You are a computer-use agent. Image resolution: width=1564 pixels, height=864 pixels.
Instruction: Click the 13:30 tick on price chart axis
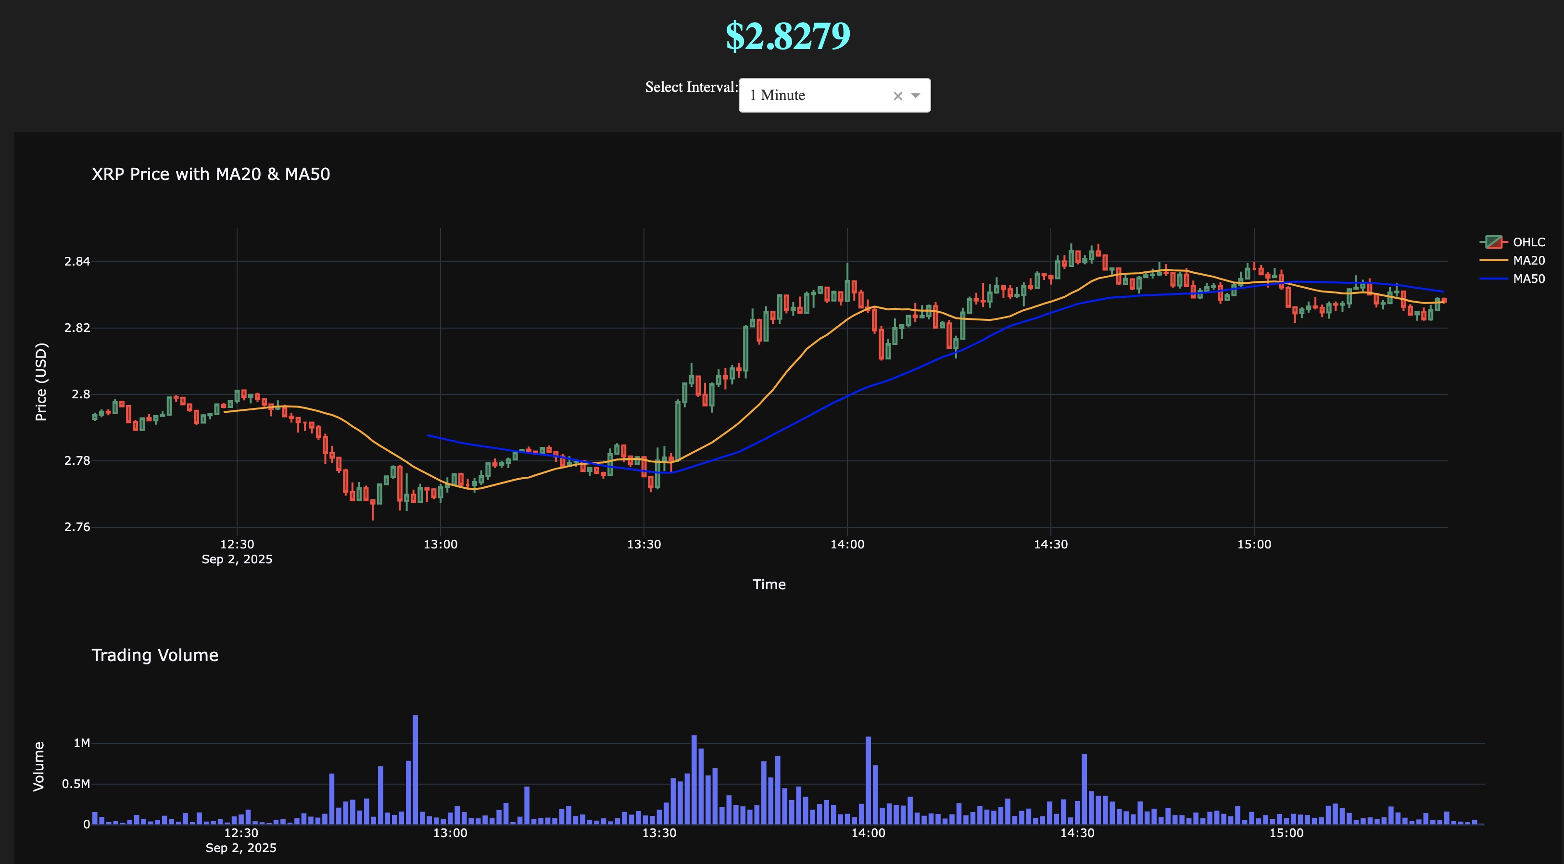tap(643, 544)
